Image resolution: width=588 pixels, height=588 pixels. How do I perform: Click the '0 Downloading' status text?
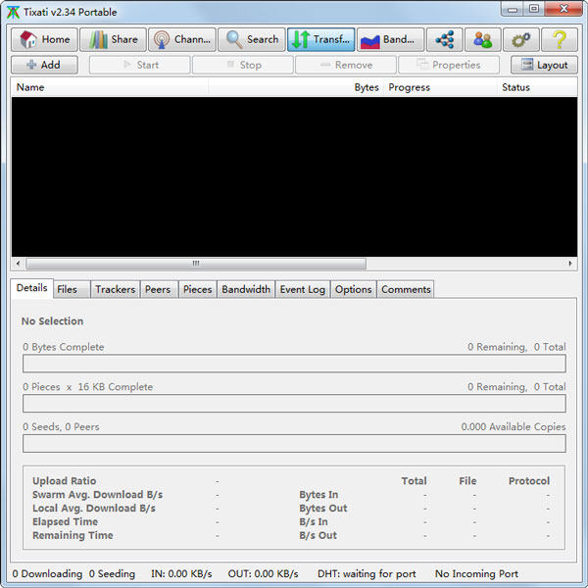coord(47,573)
